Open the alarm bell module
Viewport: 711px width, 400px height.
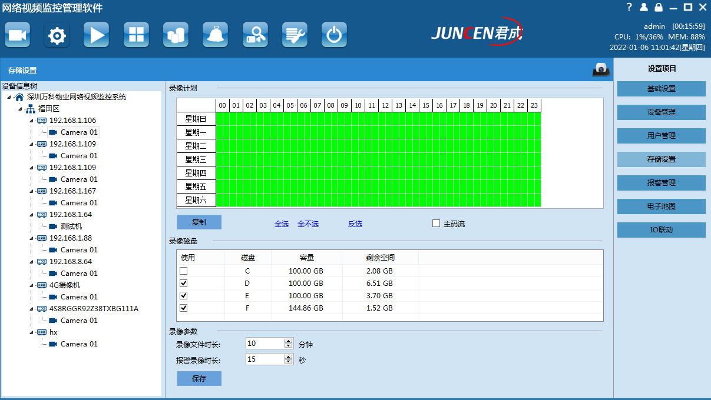point(215,35)
